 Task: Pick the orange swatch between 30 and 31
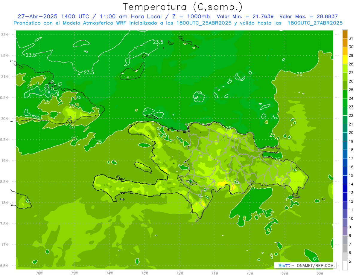click(x=345, y=42)
